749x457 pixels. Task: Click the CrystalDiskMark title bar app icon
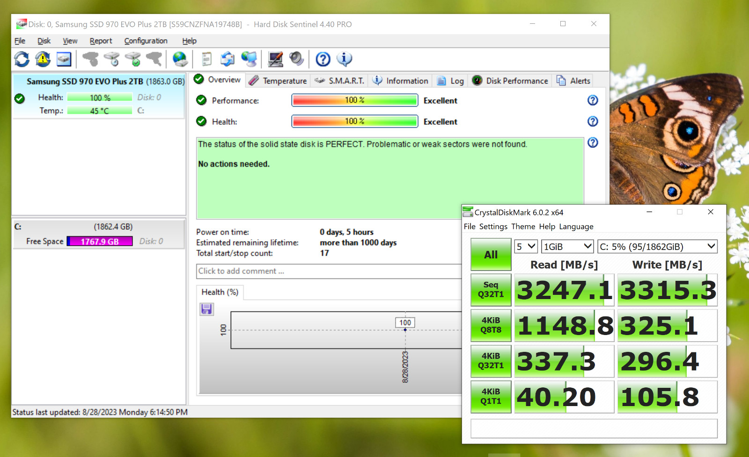tap(468, 212)
